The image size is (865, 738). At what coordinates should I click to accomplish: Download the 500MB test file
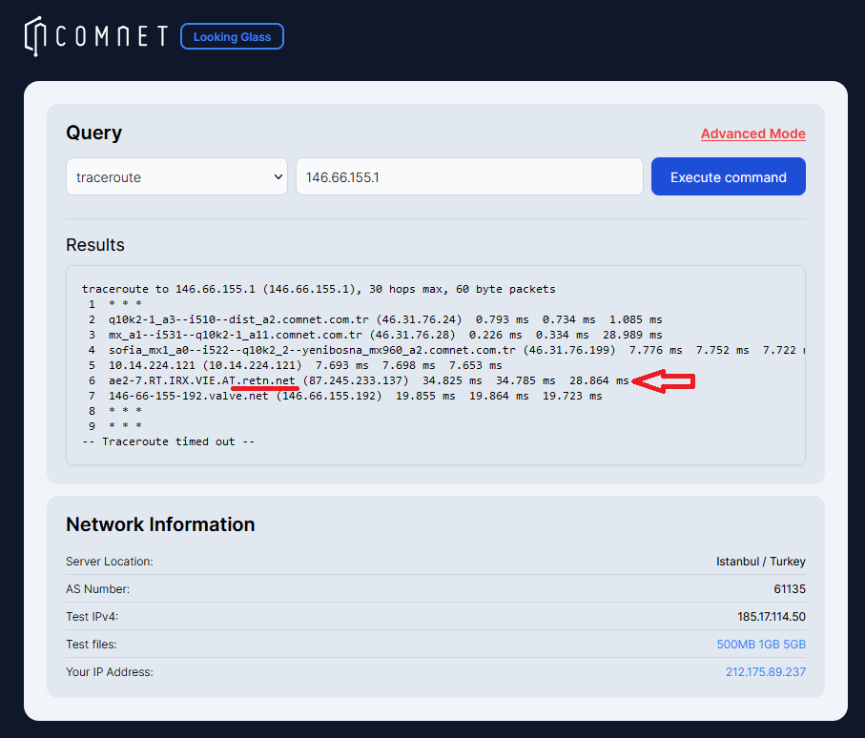click(x=734, y=645)
